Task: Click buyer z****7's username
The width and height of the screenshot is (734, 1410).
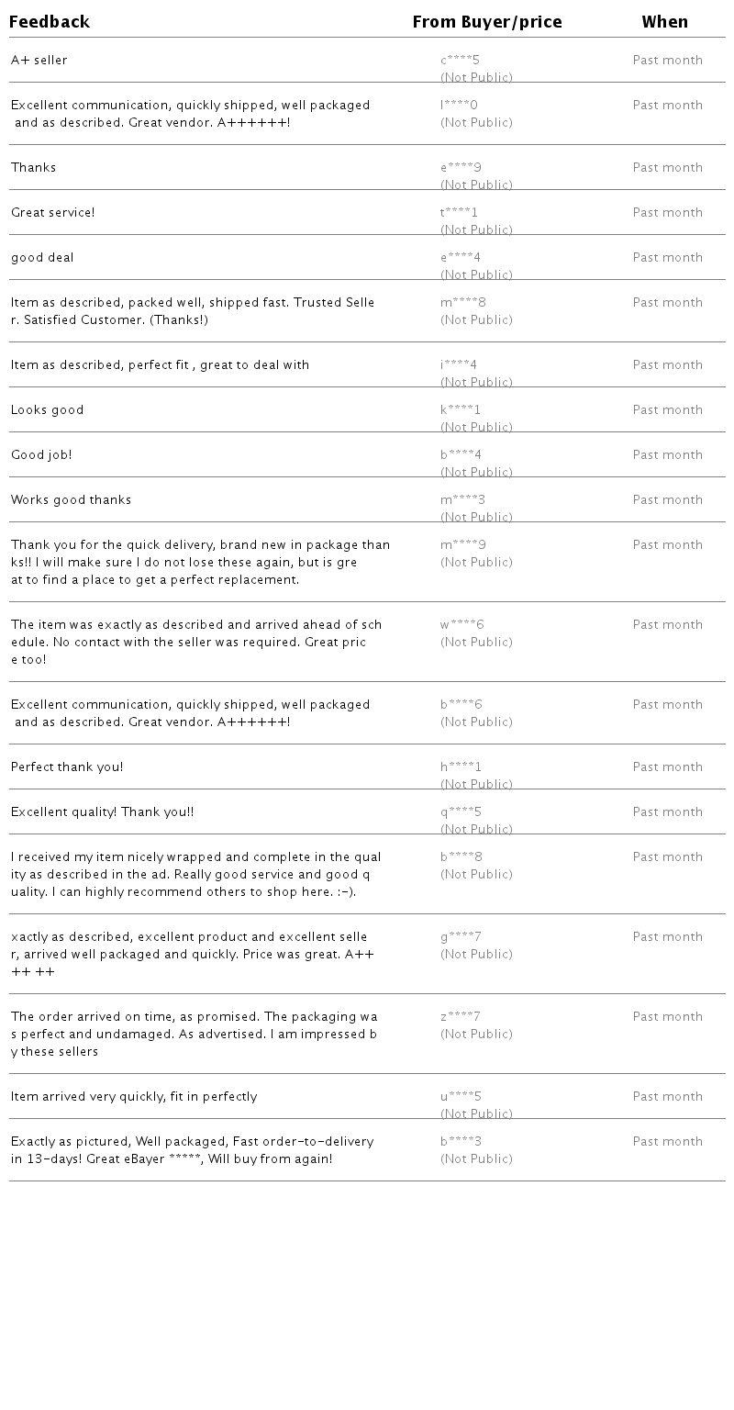Action: click(x=460, y=1017)
